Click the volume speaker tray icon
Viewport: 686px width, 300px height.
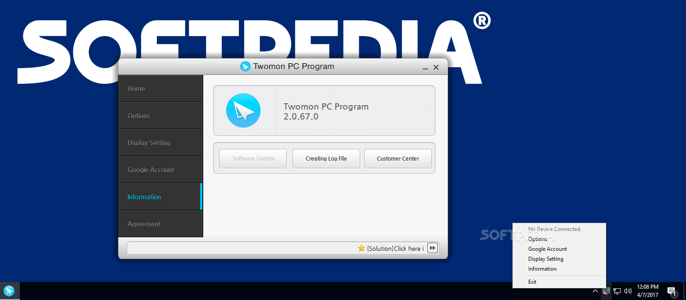[x=628, y=291]
